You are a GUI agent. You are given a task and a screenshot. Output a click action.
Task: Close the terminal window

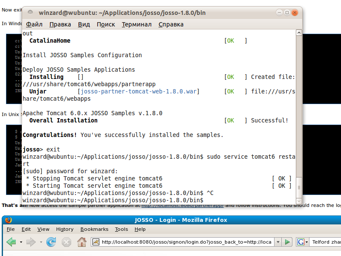pos(295,13)
